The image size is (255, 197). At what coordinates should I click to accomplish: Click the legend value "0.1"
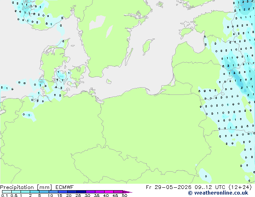coord(4,195)
